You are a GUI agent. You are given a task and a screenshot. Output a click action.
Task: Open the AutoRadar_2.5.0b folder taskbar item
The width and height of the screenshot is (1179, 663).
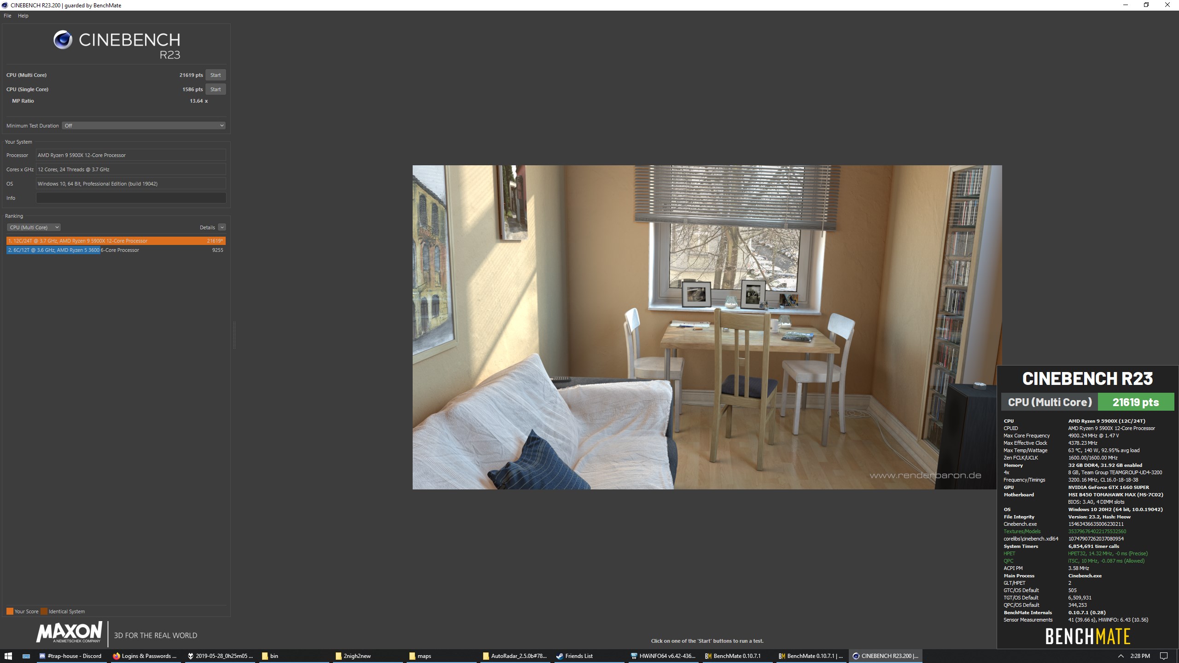pyautogui.click(x=515, y=656)
